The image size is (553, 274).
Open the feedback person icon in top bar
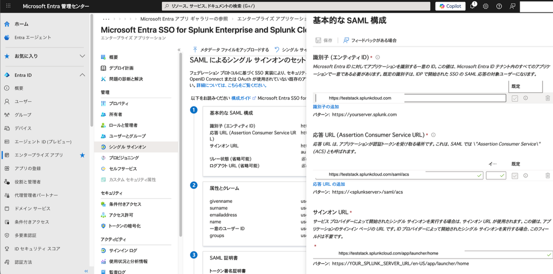[512, 6]
